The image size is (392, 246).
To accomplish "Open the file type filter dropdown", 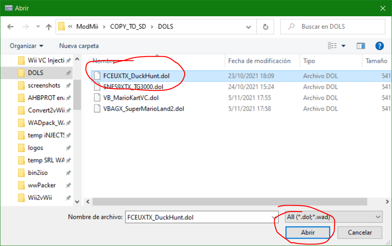I will pyautogui.click(x=333, y=217).
